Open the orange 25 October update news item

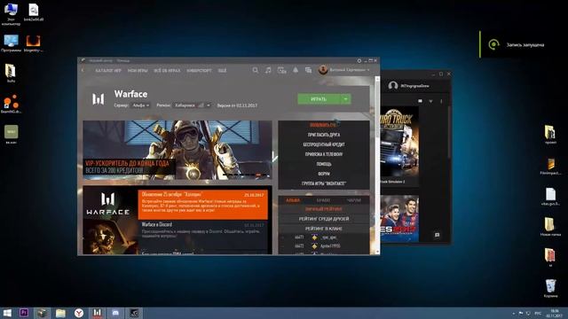[203, 205]
